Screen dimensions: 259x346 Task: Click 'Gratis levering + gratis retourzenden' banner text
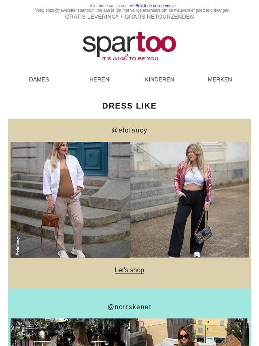(x=129, y=17)
